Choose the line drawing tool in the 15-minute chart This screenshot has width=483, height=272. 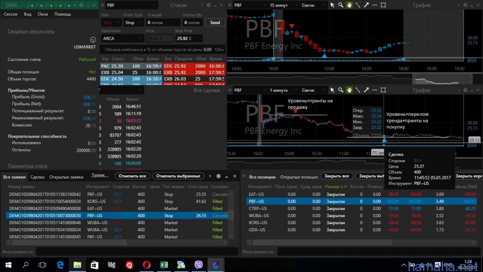click(x=358, y=5)
